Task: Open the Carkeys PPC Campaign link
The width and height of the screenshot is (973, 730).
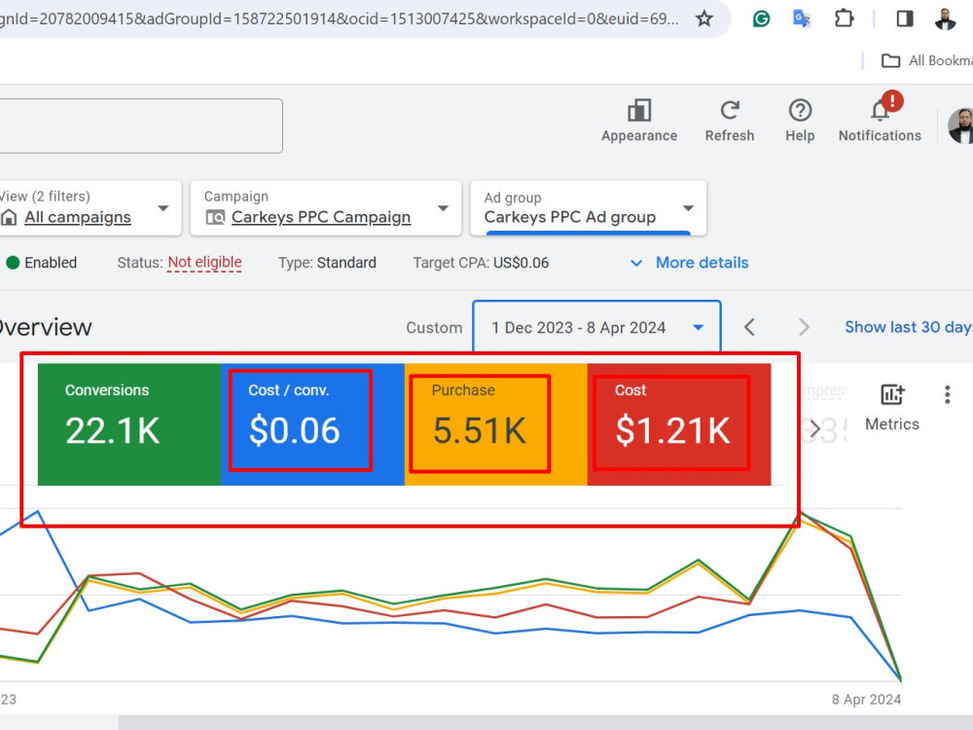Action: (x=321, y=217)
